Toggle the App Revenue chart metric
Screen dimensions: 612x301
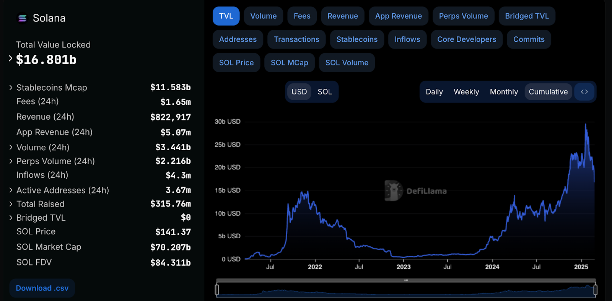click(x=399, y=16)
